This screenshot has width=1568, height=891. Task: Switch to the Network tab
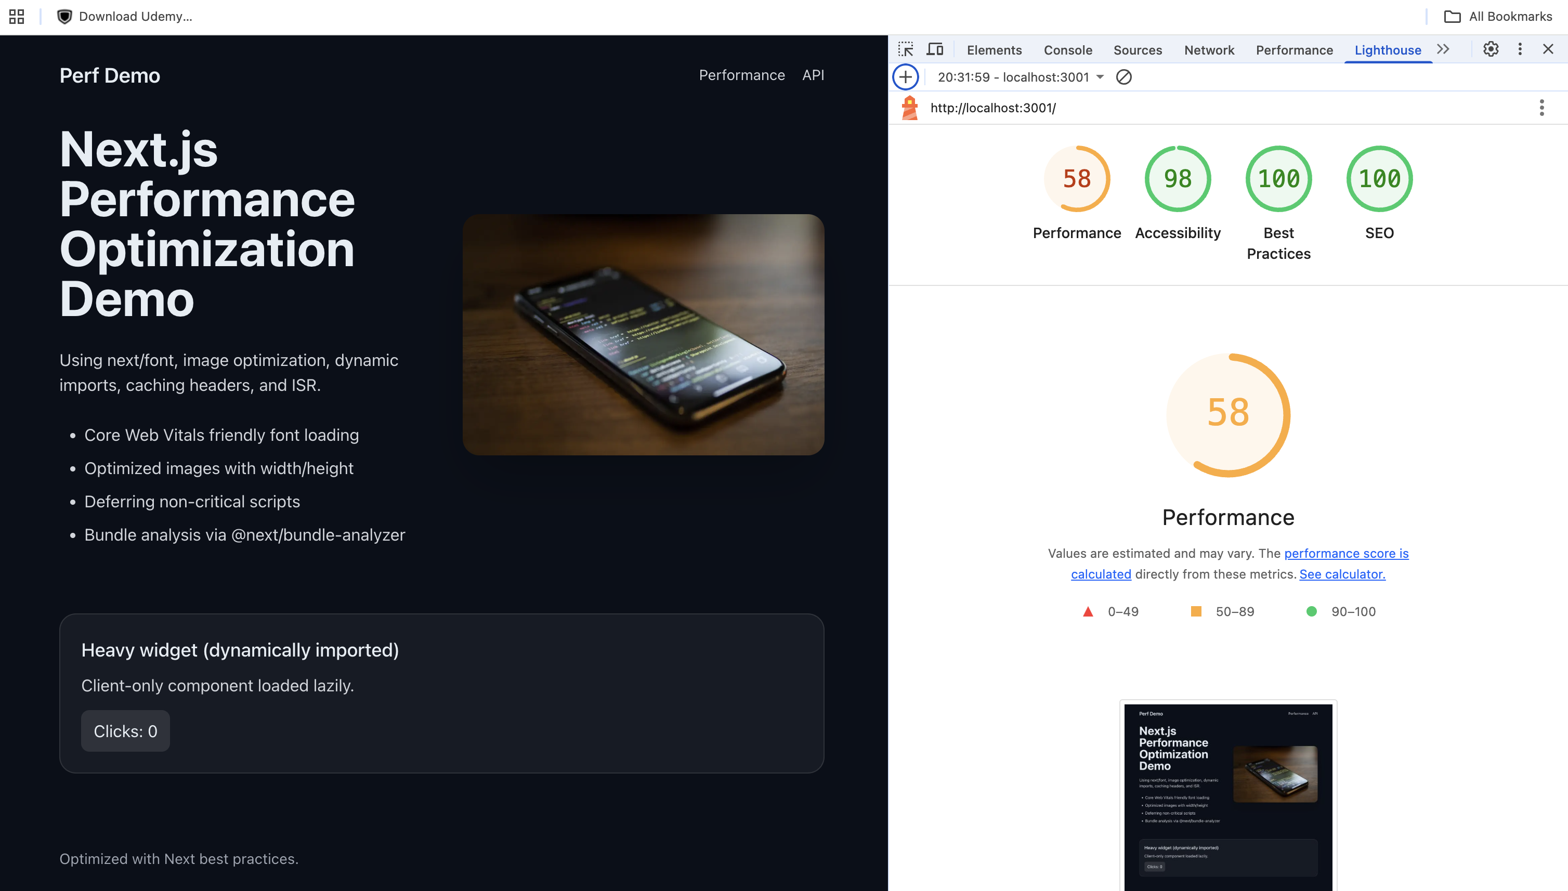(1209, 50)
